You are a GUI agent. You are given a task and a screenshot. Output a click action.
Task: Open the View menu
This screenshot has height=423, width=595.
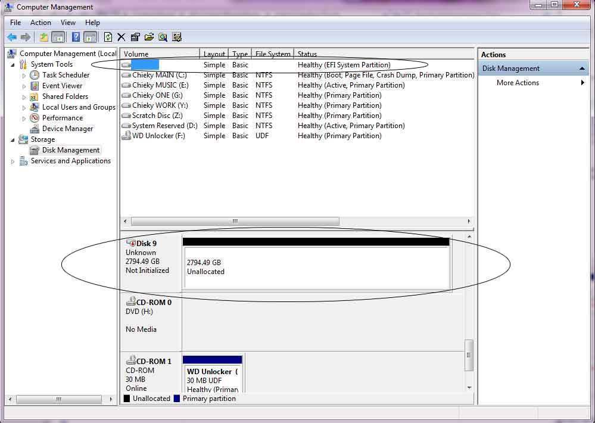click(68, 23)
